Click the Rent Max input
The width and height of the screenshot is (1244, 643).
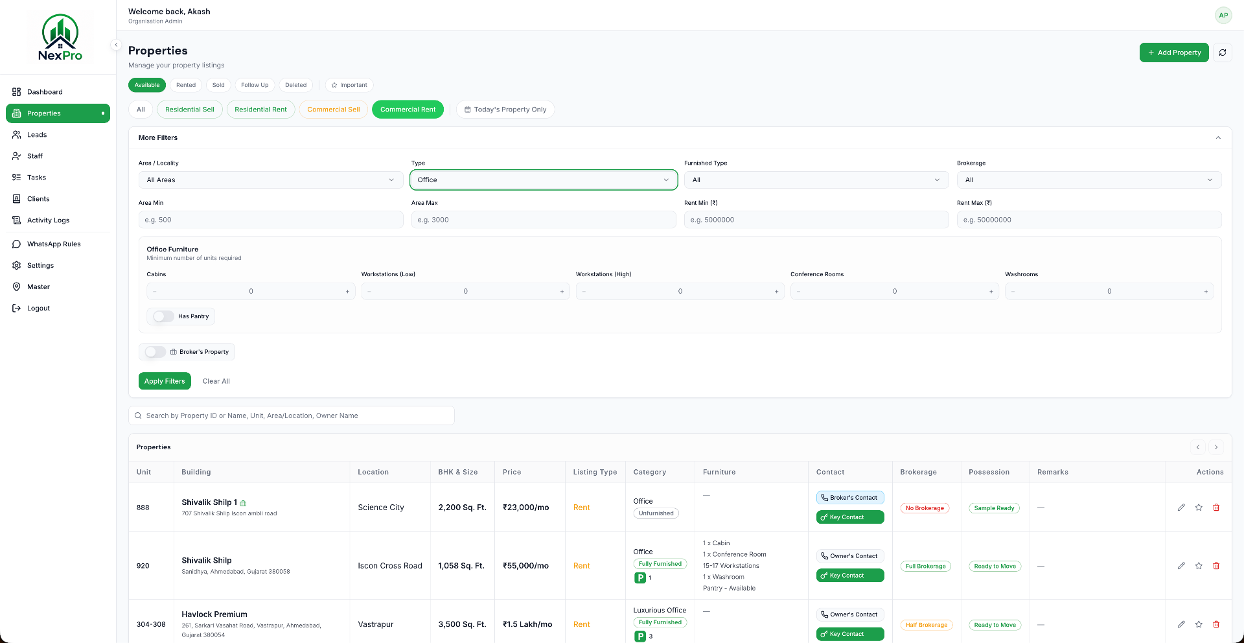click(1089, 220)
